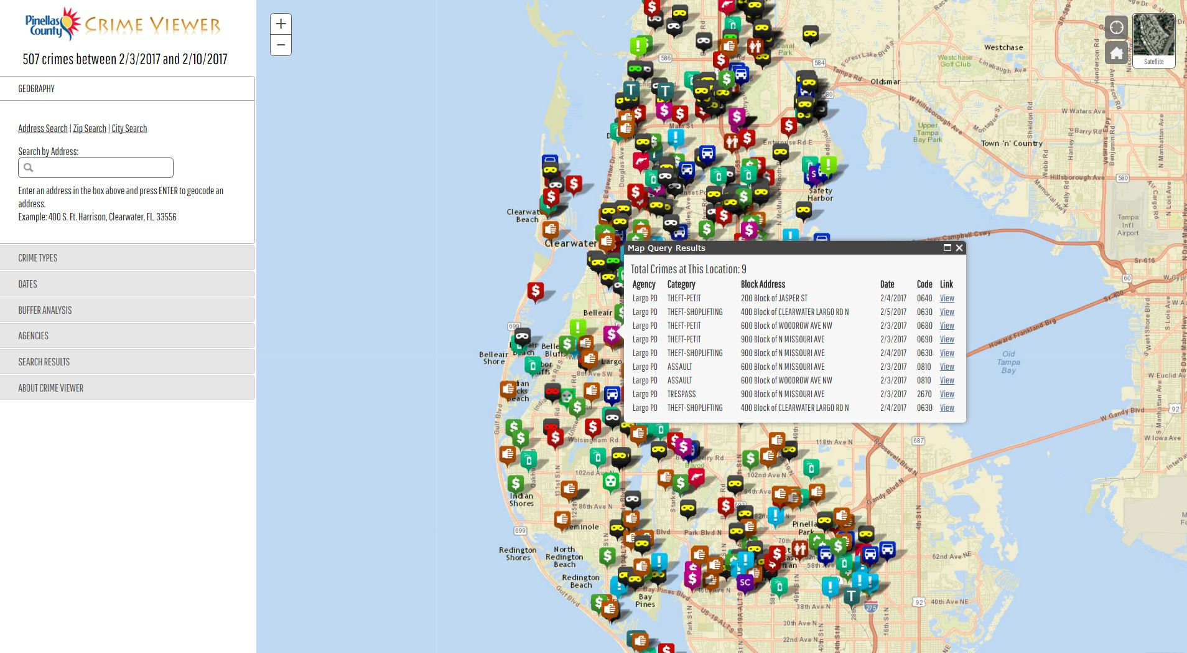
Task: Expand the Buffer Analysis section
Action: coord(128,310)
